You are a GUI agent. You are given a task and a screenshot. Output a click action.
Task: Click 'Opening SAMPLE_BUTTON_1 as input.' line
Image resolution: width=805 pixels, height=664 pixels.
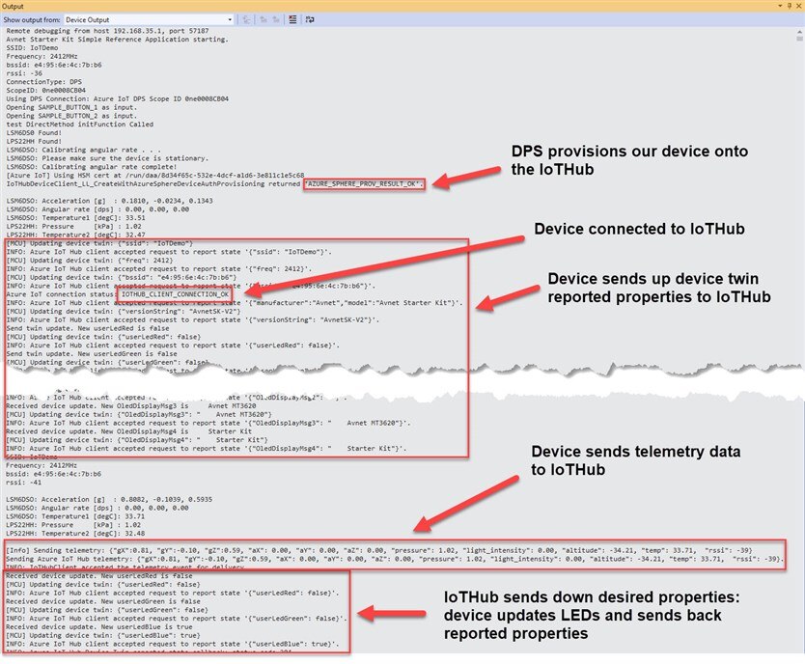[71, 107]
